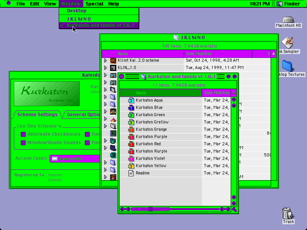This screenshot has width=307, height=230.
Task: Select the Kurkaton Orange scheme file icon
Action: (x=131, y=130)
